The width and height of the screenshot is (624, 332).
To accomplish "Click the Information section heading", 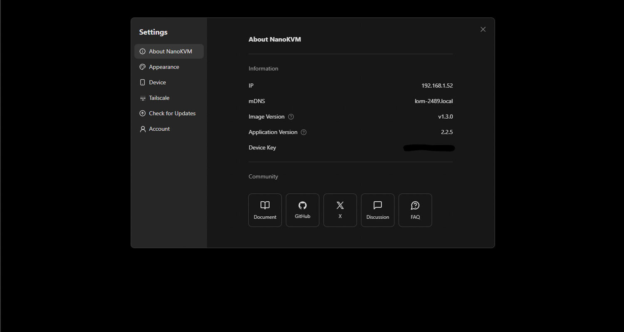I will (263, 68).
